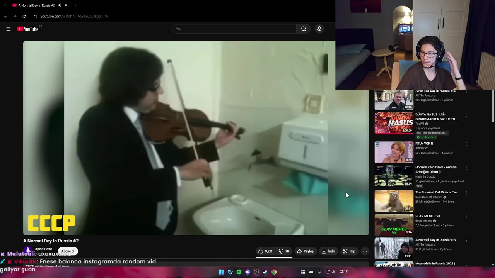This screenshot has height=278, width=495.
Task: Open the volume tray icon
Action: click(333, 272)
